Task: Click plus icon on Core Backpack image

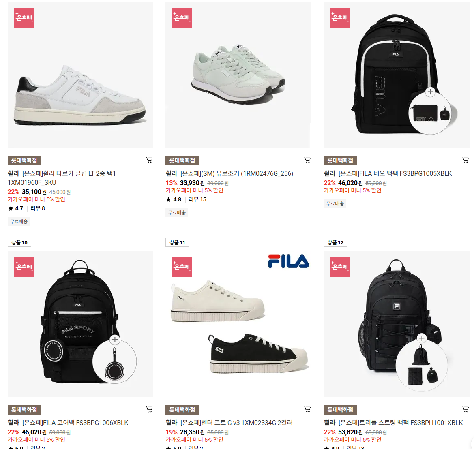Action: point(115,340)
